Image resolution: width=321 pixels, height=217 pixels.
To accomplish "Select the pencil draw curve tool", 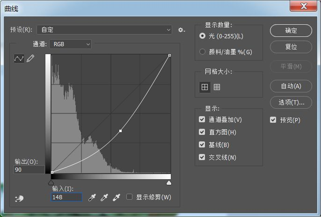I will 30,58.
